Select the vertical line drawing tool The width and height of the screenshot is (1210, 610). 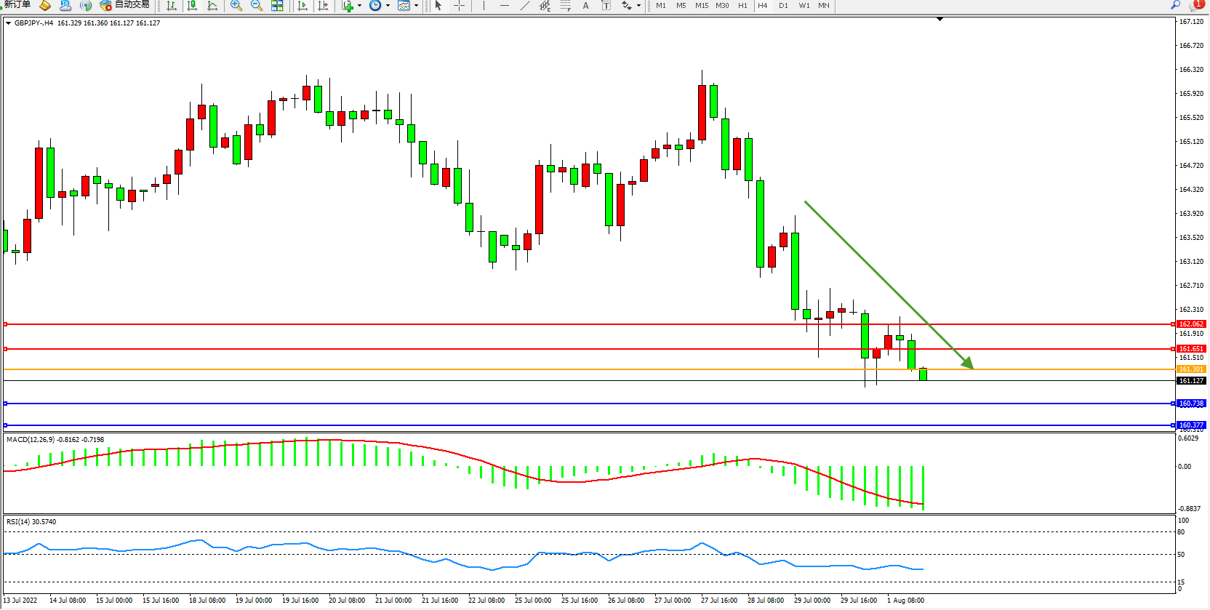point(484,6)
